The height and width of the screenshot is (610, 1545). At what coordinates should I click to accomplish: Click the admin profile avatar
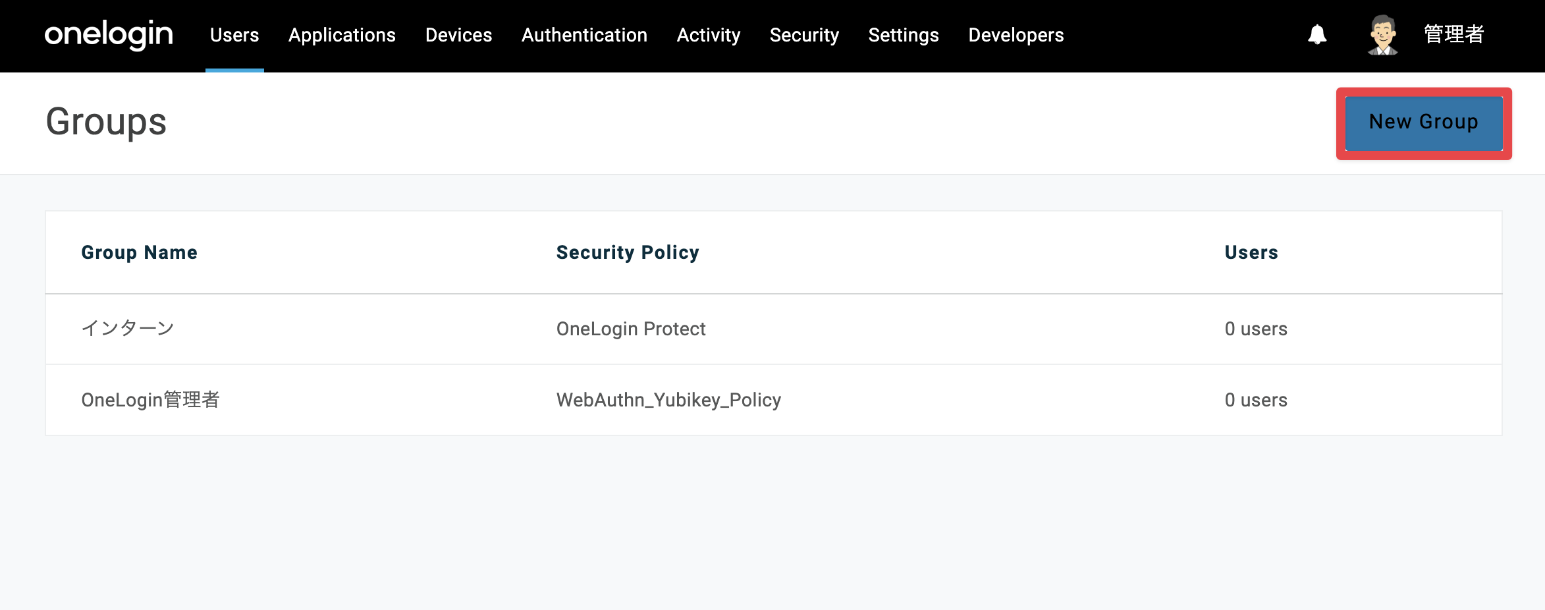coord(1382,34)
